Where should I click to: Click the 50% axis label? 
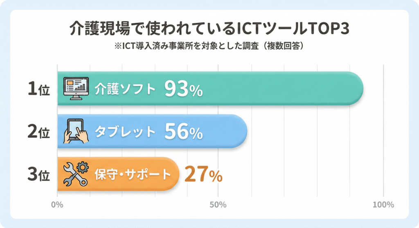pos(218,204)
